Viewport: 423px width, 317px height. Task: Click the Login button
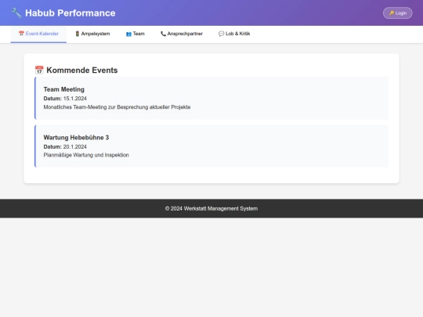tap(398, 13)
